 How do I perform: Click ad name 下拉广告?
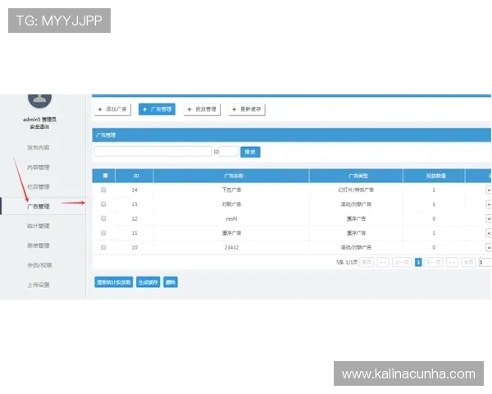[x=231, y=190]
